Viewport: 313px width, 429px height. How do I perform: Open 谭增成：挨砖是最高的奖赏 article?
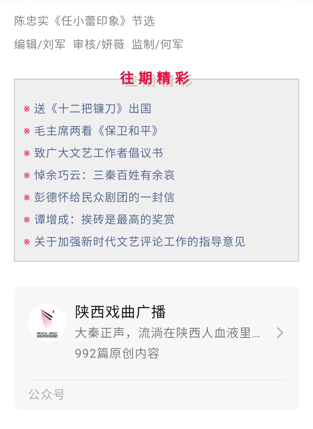click(x=104, y=219)
